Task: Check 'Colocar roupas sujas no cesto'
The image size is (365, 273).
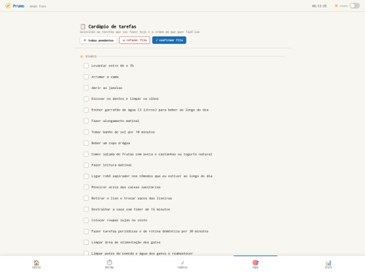Action: pos(86,220)
